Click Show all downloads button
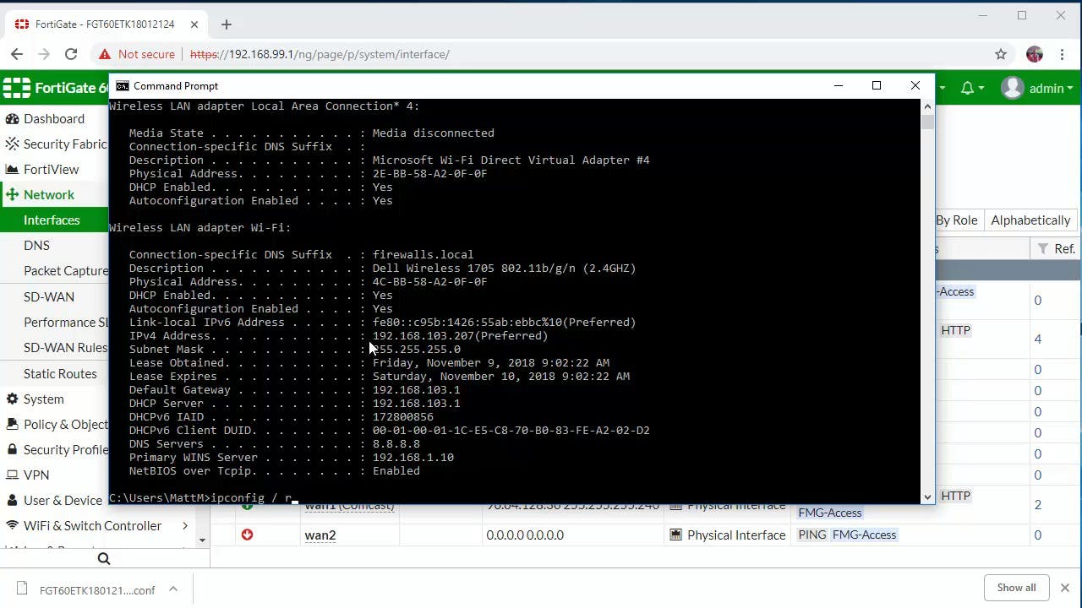Viewport: 1082px width, 608px height. (1016, 588)
